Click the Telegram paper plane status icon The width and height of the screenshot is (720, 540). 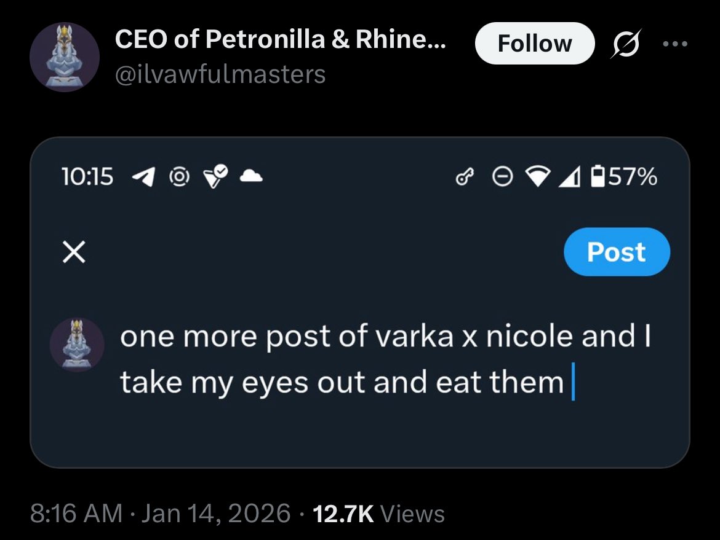[x=142, y=178]
